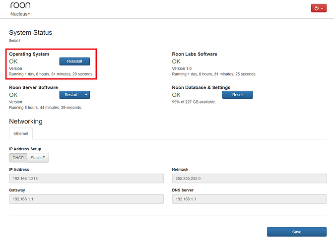Restart Roon Server Software
Image resolution: width=334 pixels, height=248 pixels.
click(71, 95)
